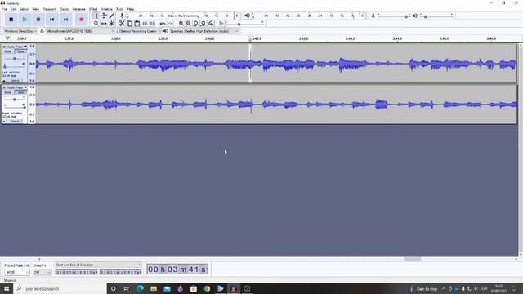This screenshot has height=294, width=523.
Task: Fit selection to window width
Action: (196, 24)
